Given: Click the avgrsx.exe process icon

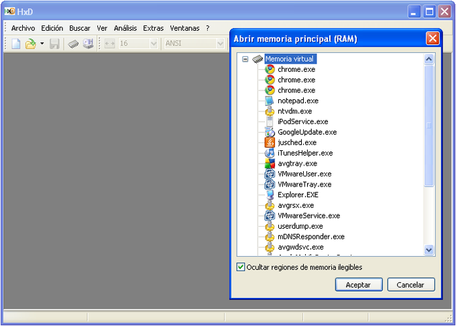Looking at the screenshot, I should coord(270,205).
